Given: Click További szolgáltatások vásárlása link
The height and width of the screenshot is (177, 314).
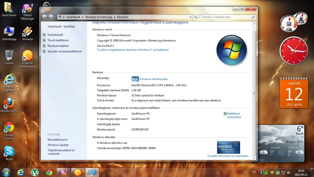Looking at the screenshot, I should [133, 50].
